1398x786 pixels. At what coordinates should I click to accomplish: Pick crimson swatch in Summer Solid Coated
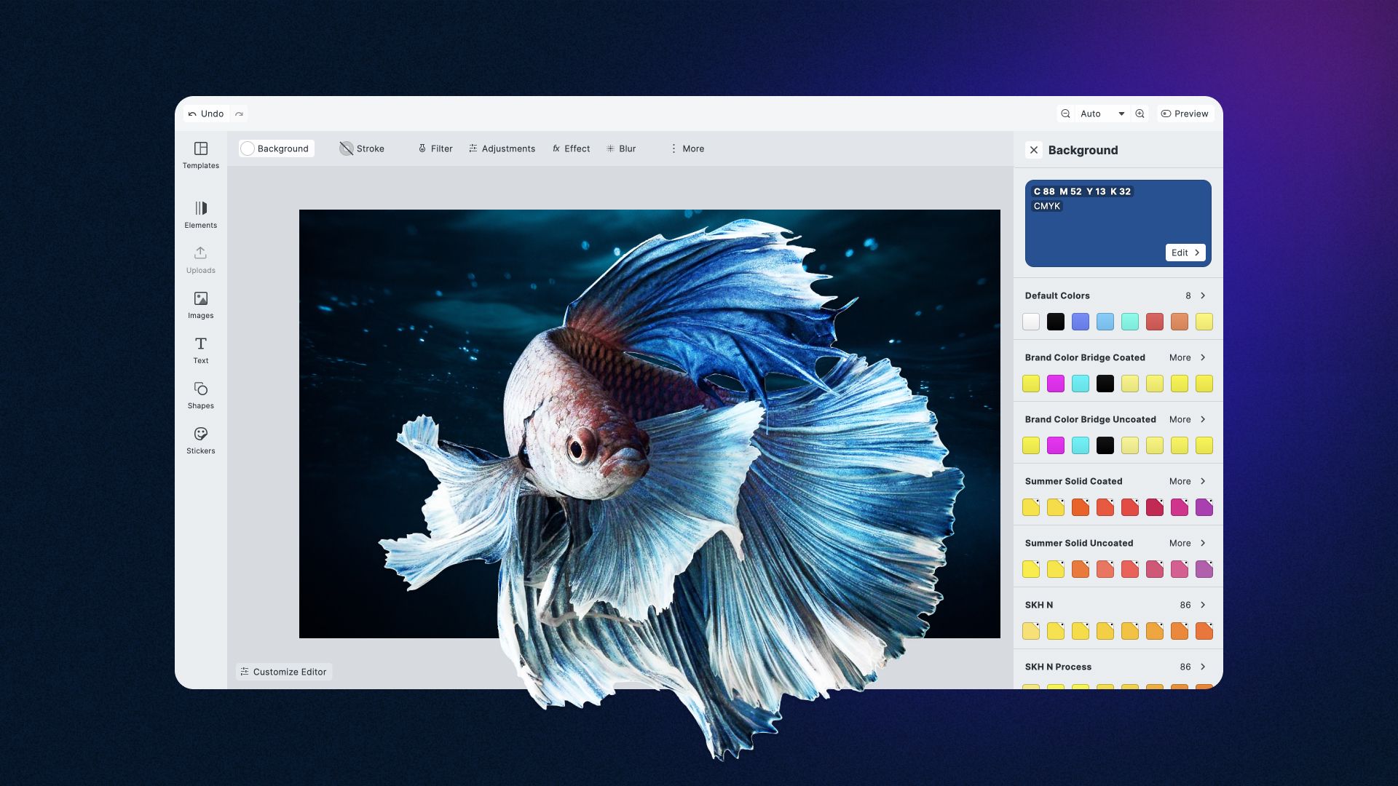coord(1155,507)
